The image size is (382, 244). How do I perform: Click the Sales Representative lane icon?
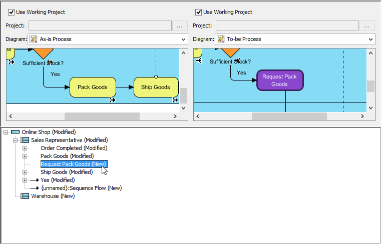(25, 140)
